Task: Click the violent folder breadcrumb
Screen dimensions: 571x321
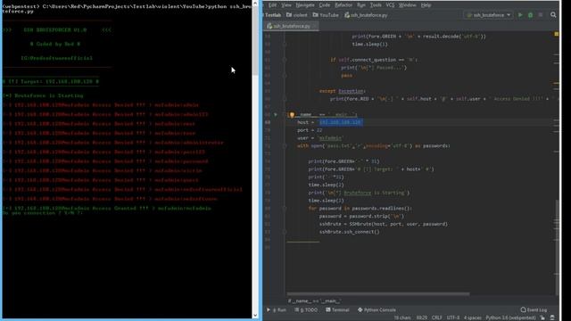Action: (297, 15)
